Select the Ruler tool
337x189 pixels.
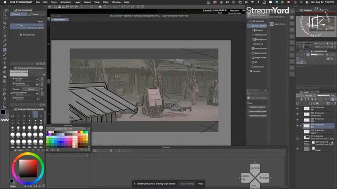point(5,94)
